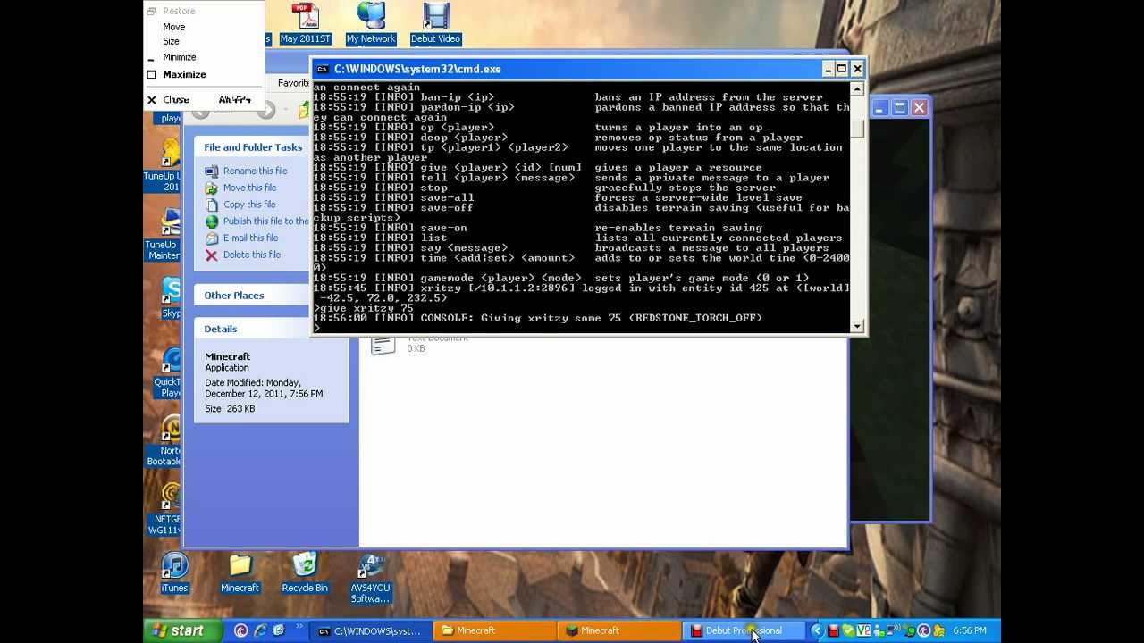Select the AVS4YOU Software desktop shortcut
This screenshot has width=1144, height=643.
370,578
